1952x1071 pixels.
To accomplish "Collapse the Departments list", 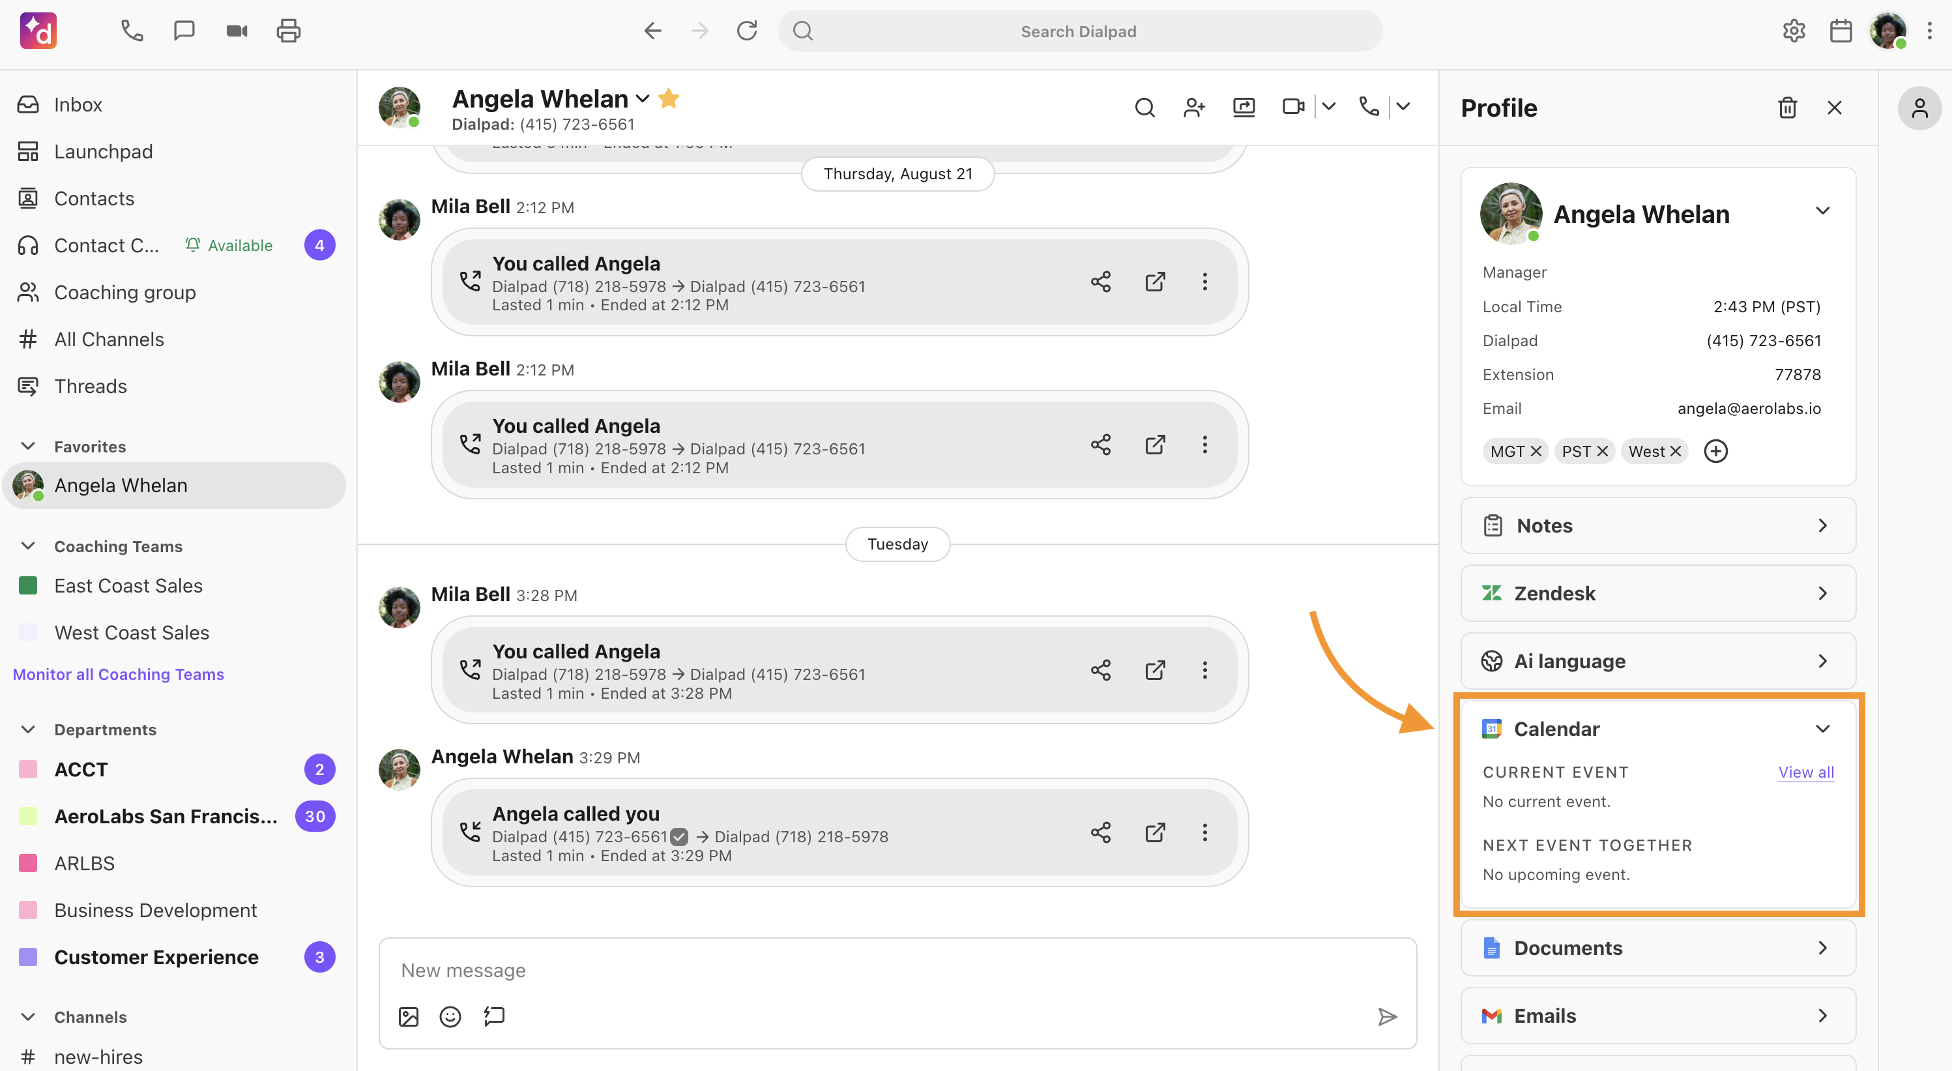I will tap(28, 730).
